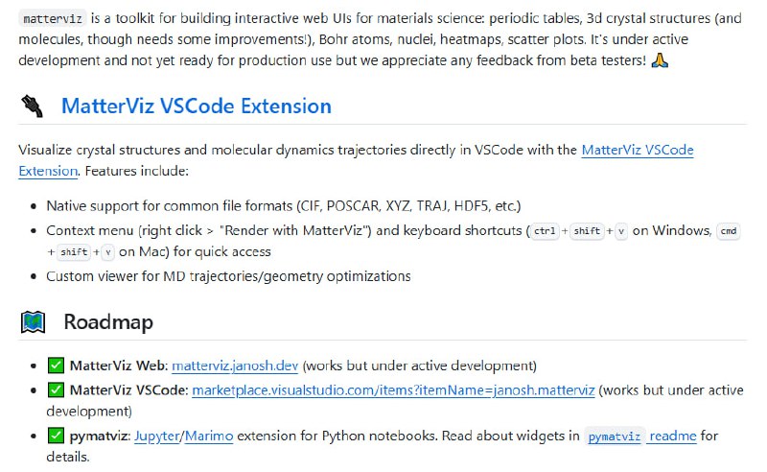Click the Roadmap heading text
This screenshot has height=472, width=767.
(108, 322)
